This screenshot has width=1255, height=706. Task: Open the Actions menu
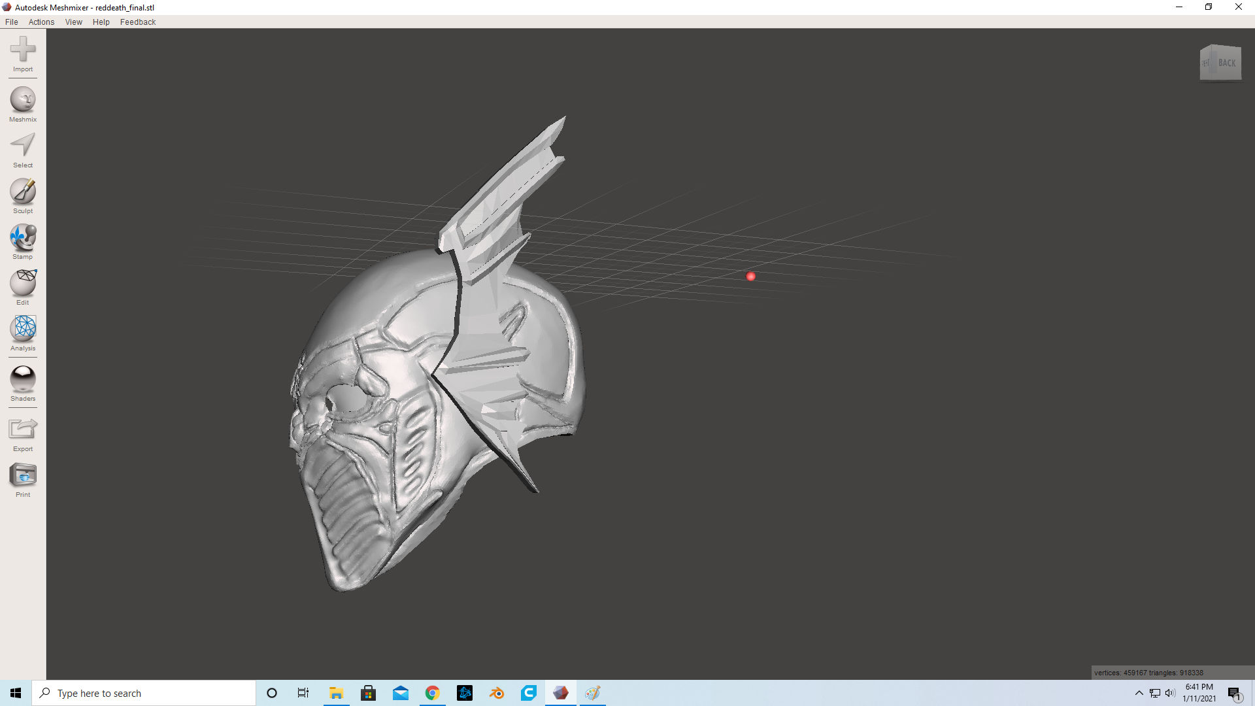[41, 22]
